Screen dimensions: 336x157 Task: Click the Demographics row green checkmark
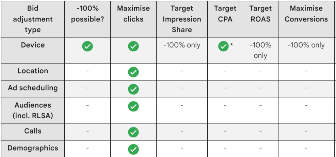133,149
